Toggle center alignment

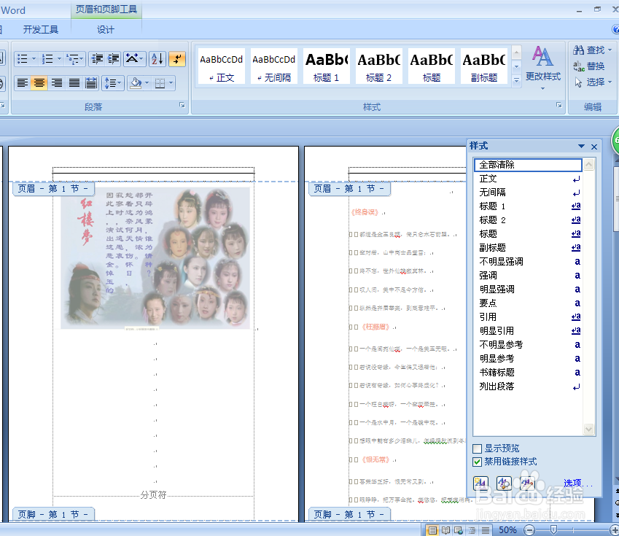[39, 83]
